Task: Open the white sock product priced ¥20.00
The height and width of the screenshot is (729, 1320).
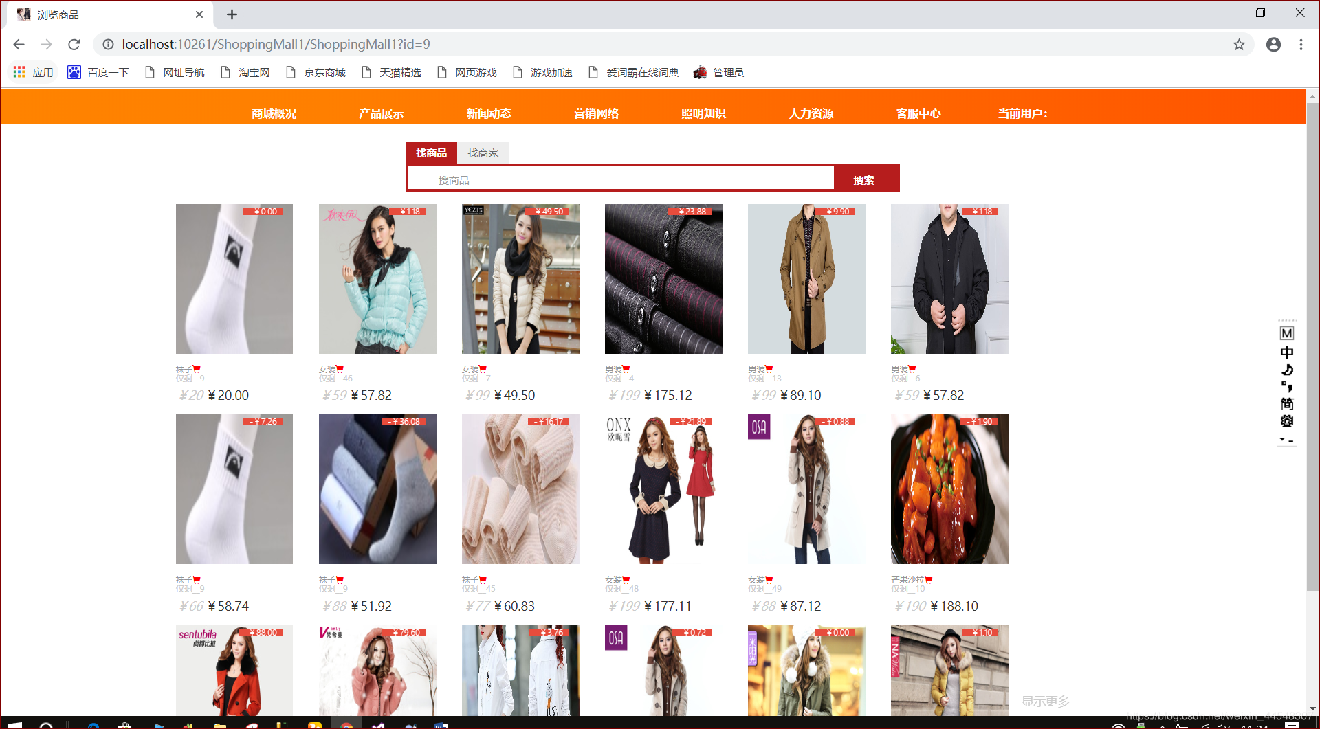Action: point(234,279)
